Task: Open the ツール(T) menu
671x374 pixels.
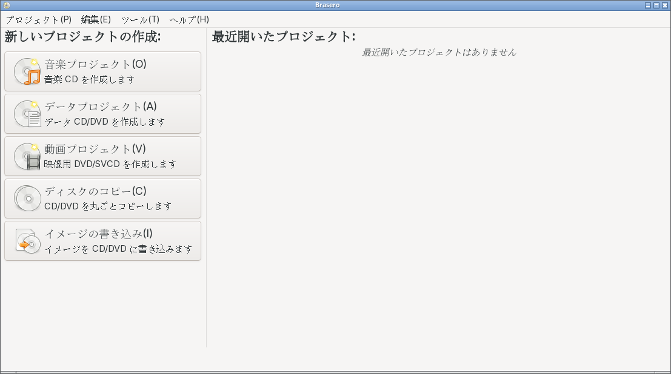Action: (x=141, y=19)
